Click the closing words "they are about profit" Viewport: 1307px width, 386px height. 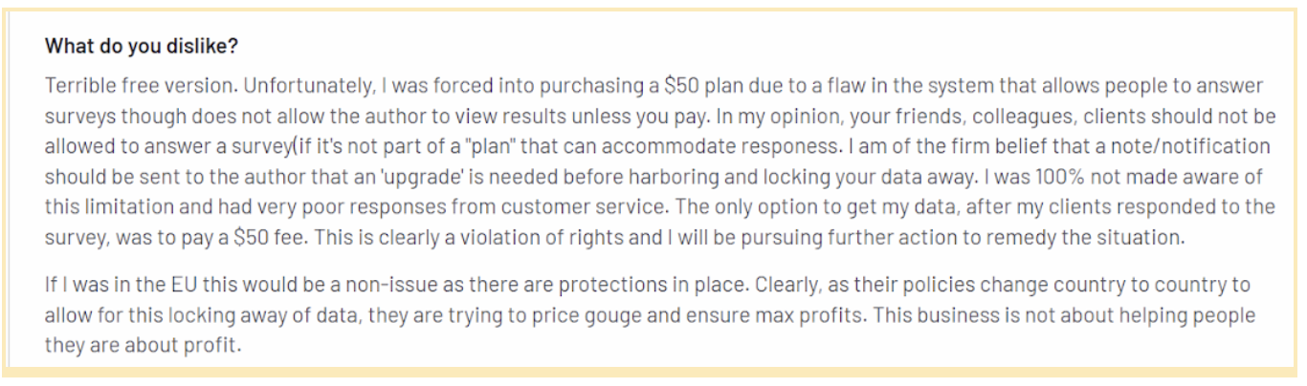pos(143,346)
